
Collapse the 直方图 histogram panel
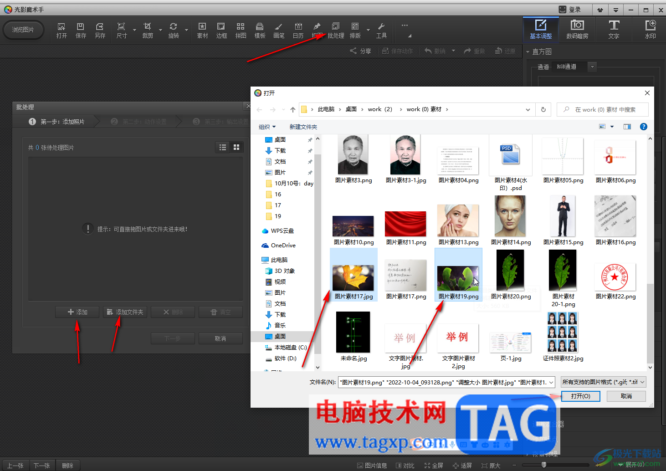click(x=528, y=51)
